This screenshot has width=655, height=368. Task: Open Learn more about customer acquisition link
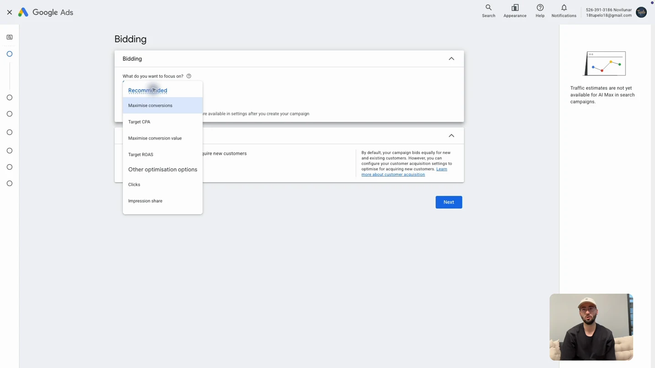pyautogui.click(x=404, y=172)
